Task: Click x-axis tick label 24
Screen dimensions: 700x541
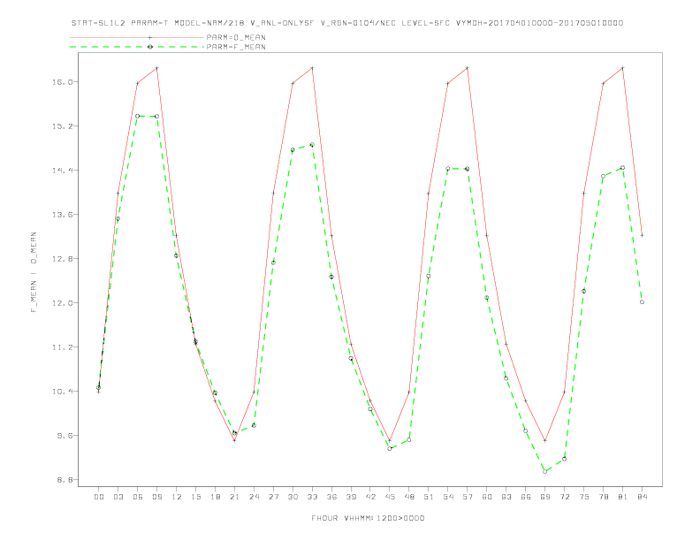Action: (x=254, y=497)
